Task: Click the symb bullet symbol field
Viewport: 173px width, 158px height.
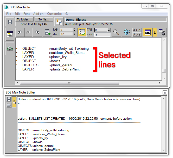Action: (102, 35)
